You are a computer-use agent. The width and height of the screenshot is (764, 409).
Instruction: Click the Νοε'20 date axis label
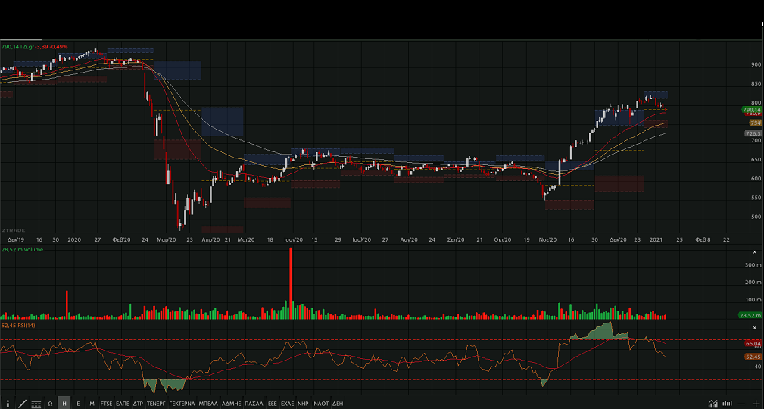click(x=547, y=240)
